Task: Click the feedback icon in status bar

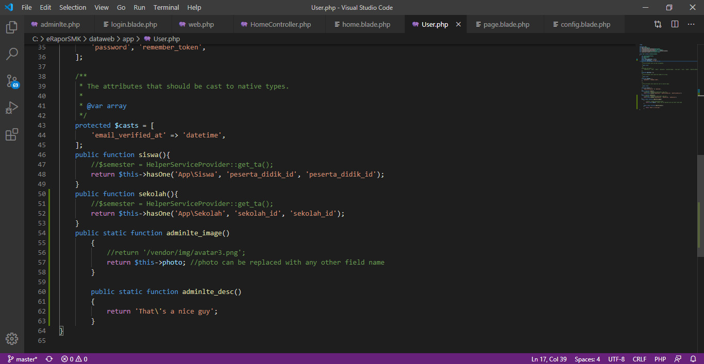Action: (x=678, y=359)
